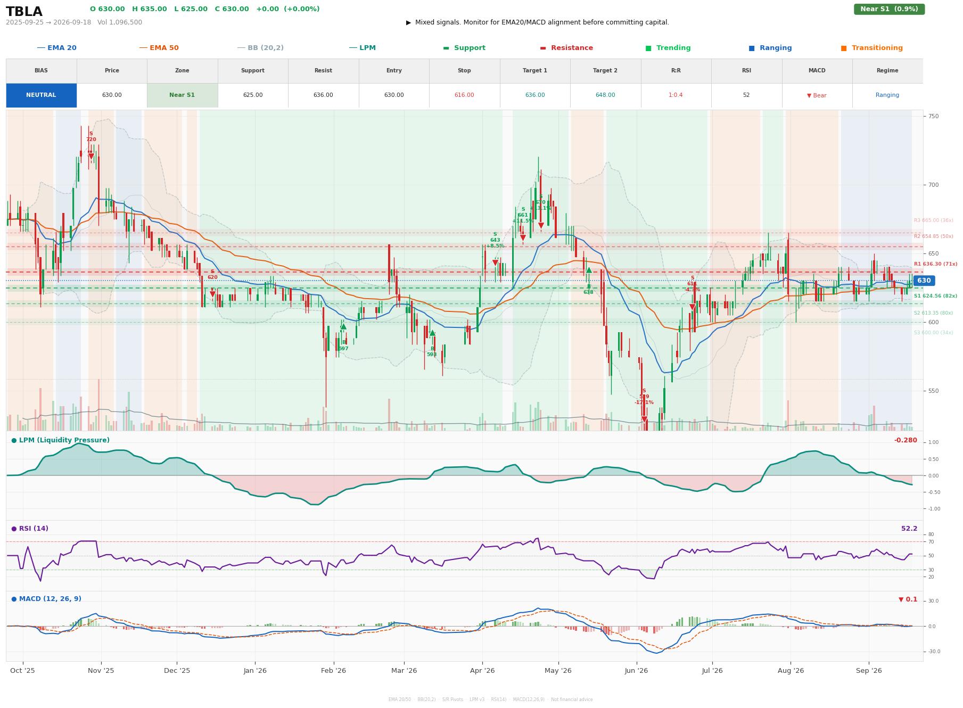Click the mixed signals advisory message
Image resolution: width=963 pixels, height=708 pixels.
pos(538,22)
